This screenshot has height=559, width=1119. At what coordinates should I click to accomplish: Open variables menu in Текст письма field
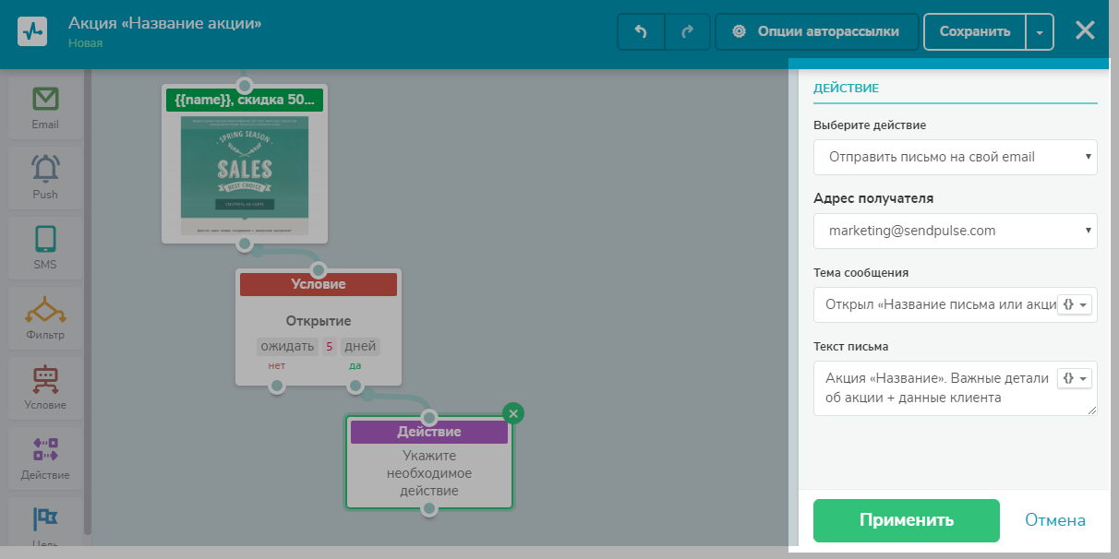[1075, 378]
